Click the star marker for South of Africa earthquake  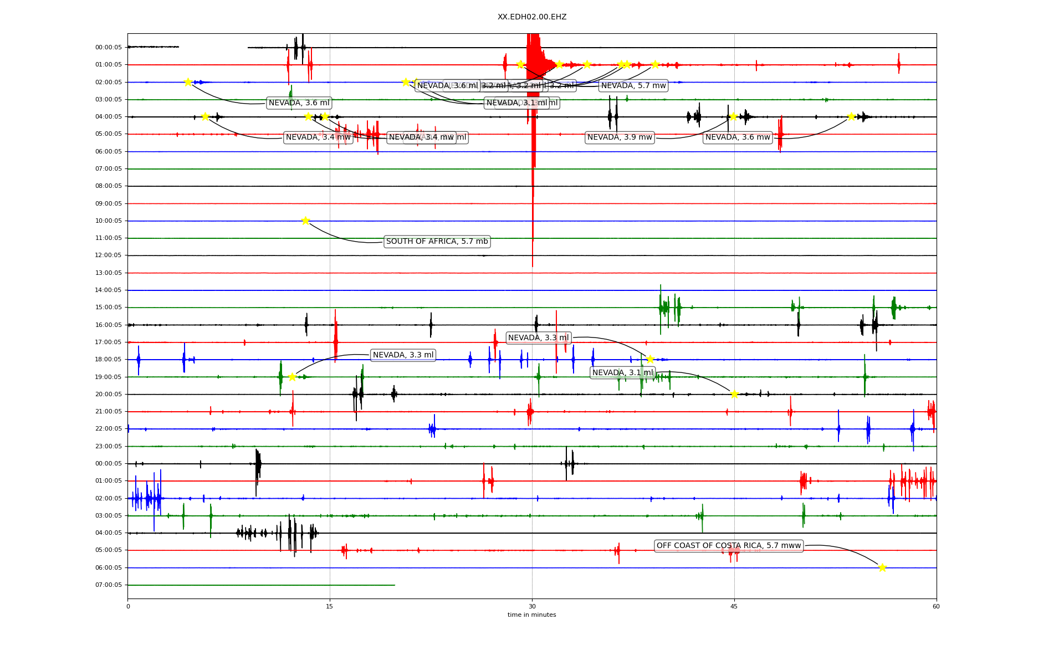pos(305,221)
